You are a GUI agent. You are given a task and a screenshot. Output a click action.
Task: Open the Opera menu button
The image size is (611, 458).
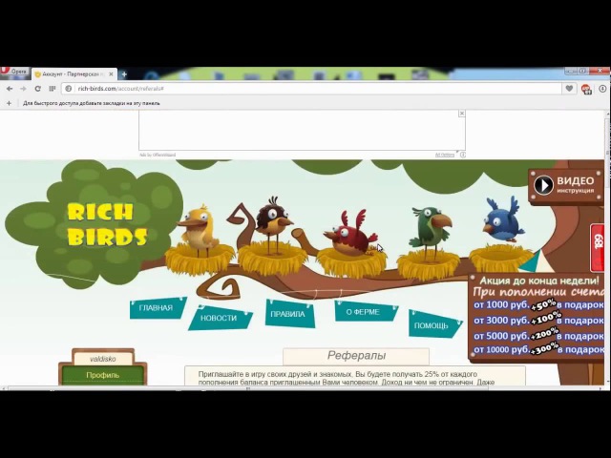(14, 72)
